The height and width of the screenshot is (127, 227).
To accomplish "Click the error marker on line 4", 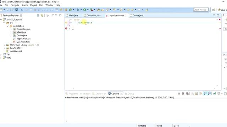I will click(x=66, y=29).
